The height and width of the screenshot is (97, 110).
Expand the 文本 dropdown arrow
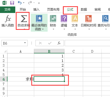click(x=75, y=29)
